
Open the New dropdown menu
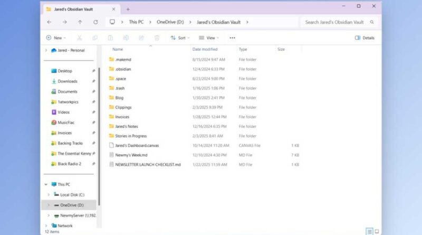[x=54, y=38]
